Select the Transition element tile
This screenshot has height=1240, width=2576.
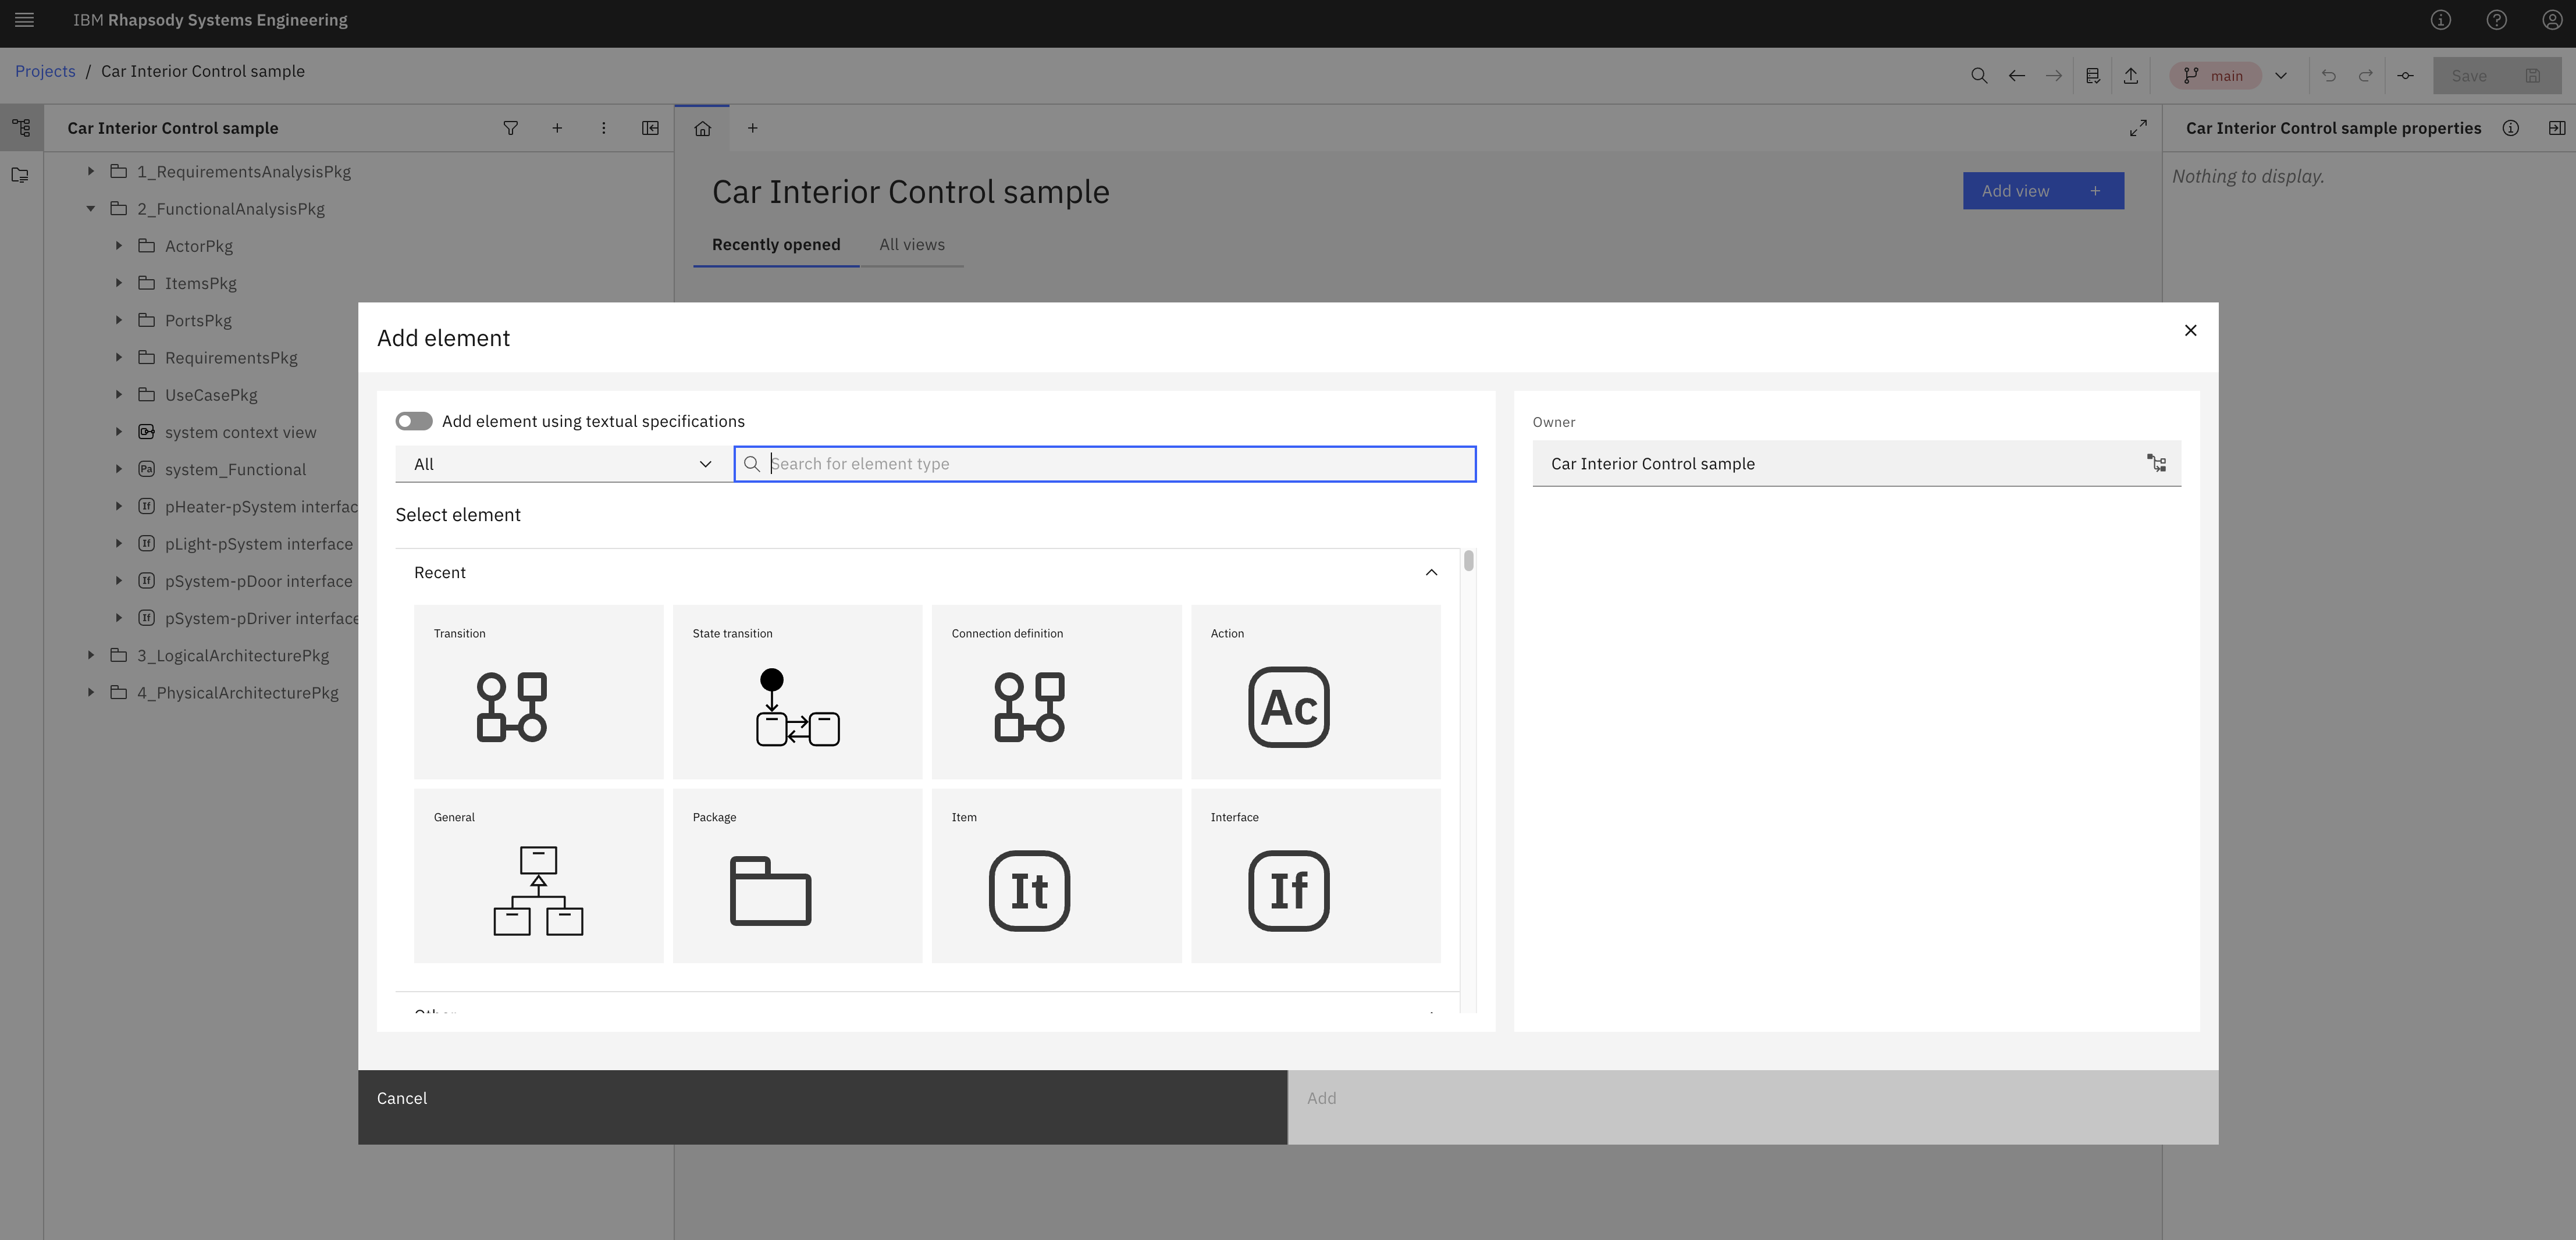click(538, 691)
